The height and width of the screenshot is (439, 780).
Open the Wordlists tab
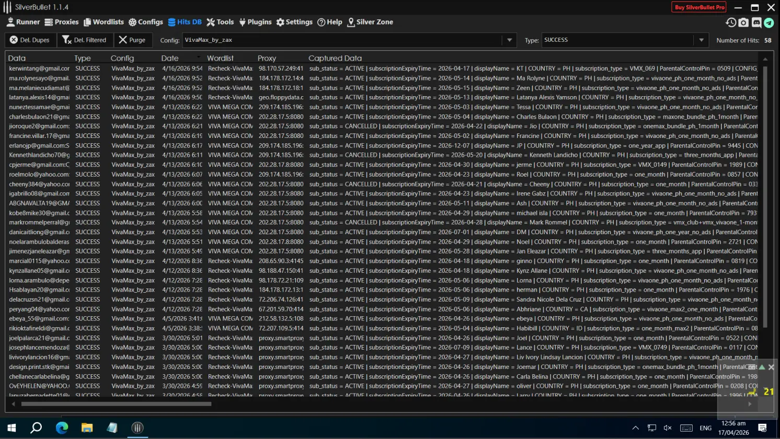coord(104,22)
